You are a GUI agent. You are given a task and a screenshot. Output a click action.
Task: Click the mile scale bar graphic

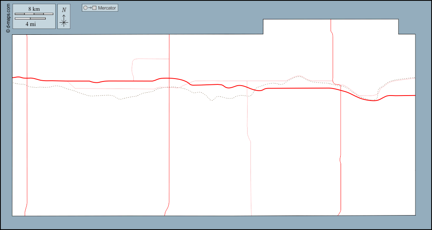(30, 19)
